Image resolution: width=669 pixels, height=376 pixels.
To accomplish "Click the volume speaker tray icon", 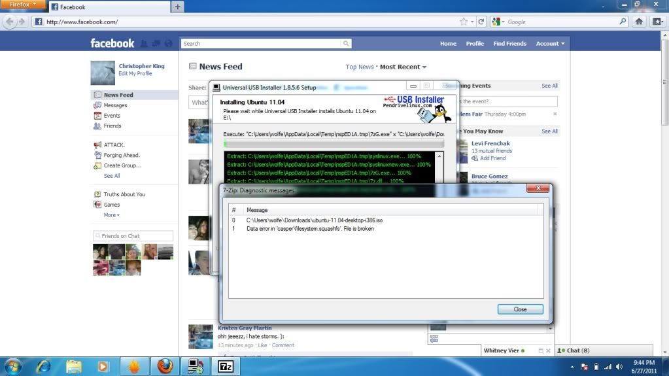I will pos(619,367).
